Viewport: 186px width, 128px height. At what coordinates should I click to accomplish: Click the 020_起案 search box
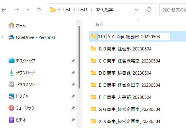click(x=173, y=10)
